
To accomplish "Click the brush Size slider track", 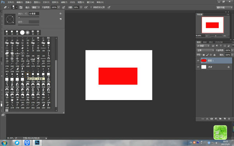I will [x=28, y=18].
